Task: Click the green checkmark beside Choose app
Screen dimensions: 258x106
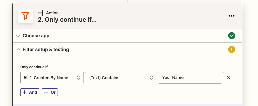Action: point(232,36)
